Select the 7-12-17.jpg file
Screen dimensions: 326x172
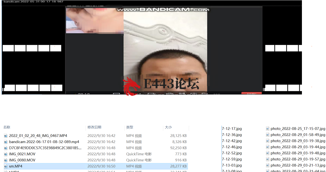pyautogui.click(x=232, y=129)
